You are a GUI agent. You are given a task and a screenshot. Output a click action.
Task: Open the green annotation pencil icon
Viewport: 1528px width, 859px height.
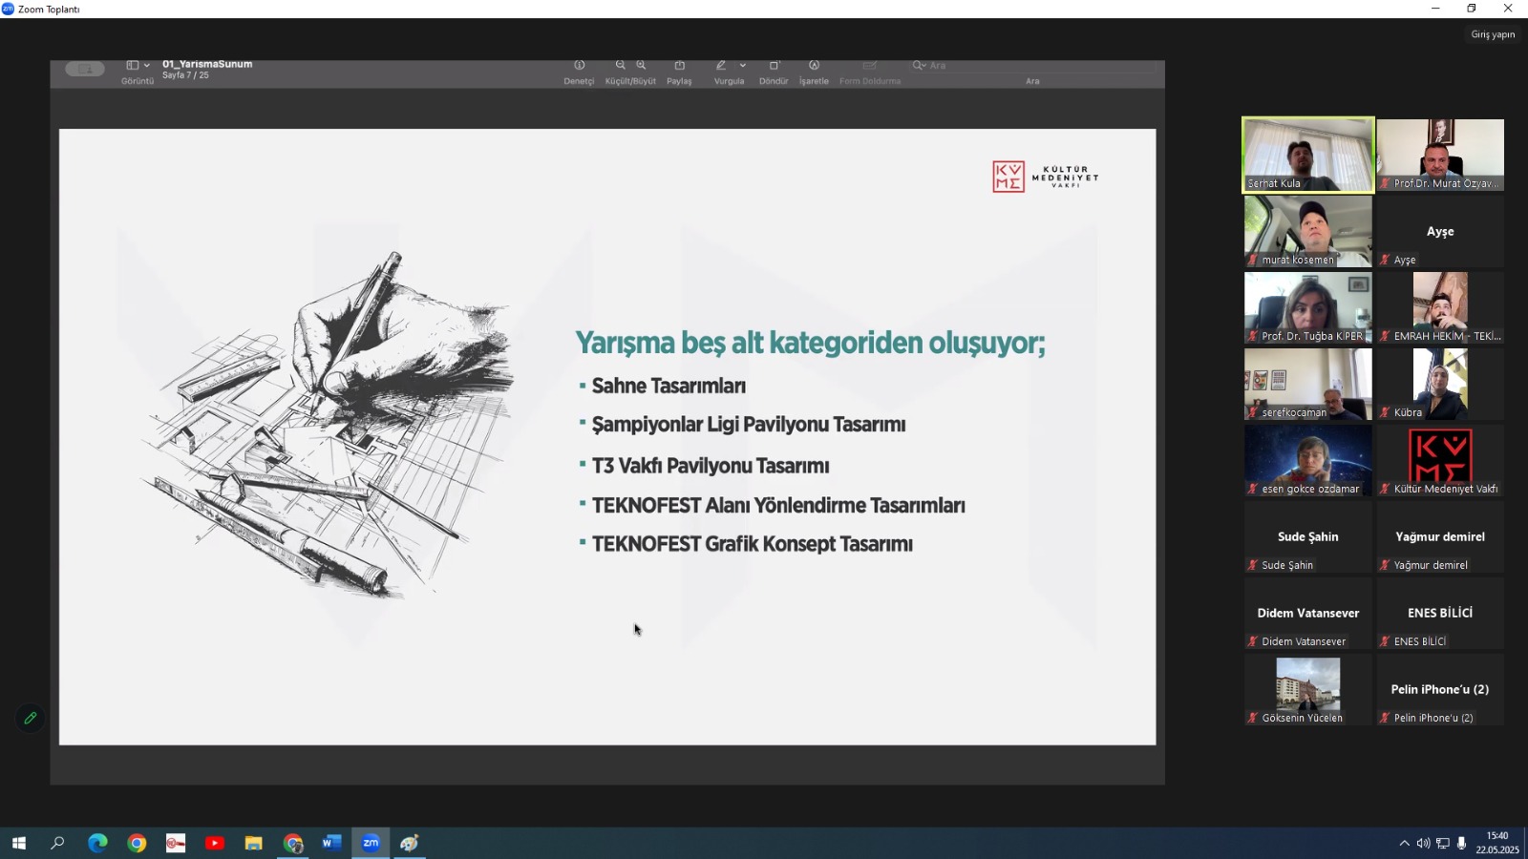pyautogui.click(x=30, y=718)
